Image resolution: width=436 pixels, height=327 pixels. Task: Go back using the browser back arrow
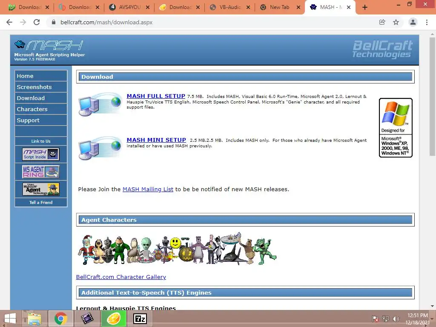(x=9, y=22)
